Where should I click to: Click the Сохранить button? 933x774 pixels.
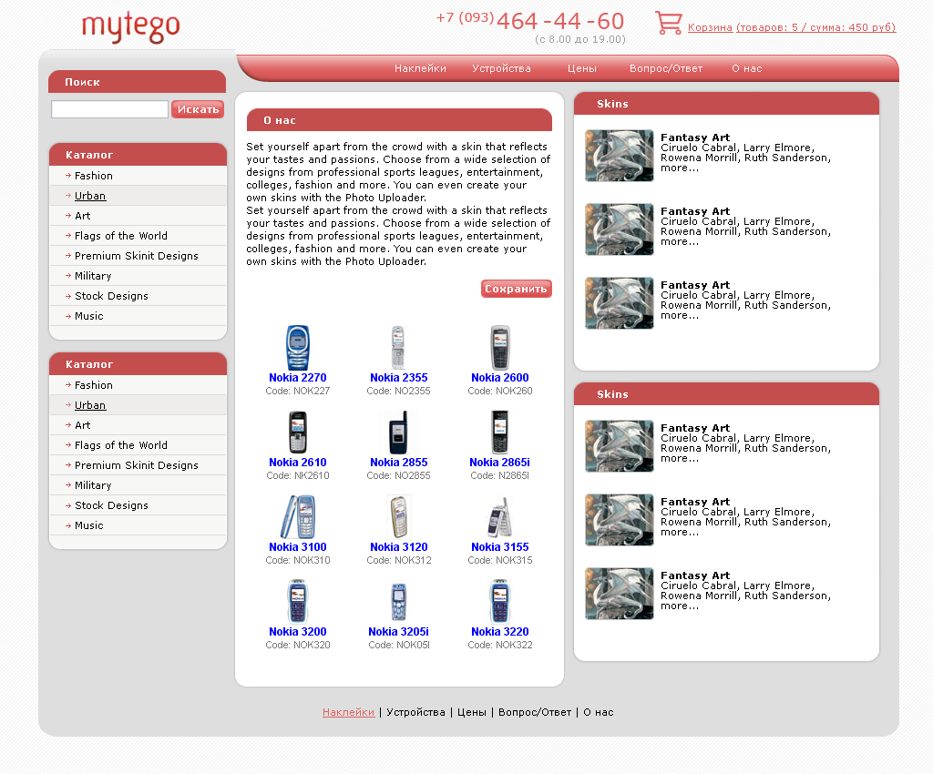point(516,288)
